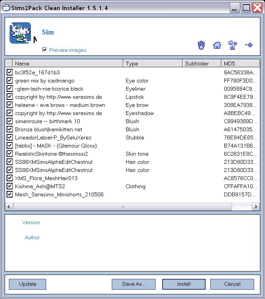
Task: Click the Subfolder column header
Action: [201, 64]
